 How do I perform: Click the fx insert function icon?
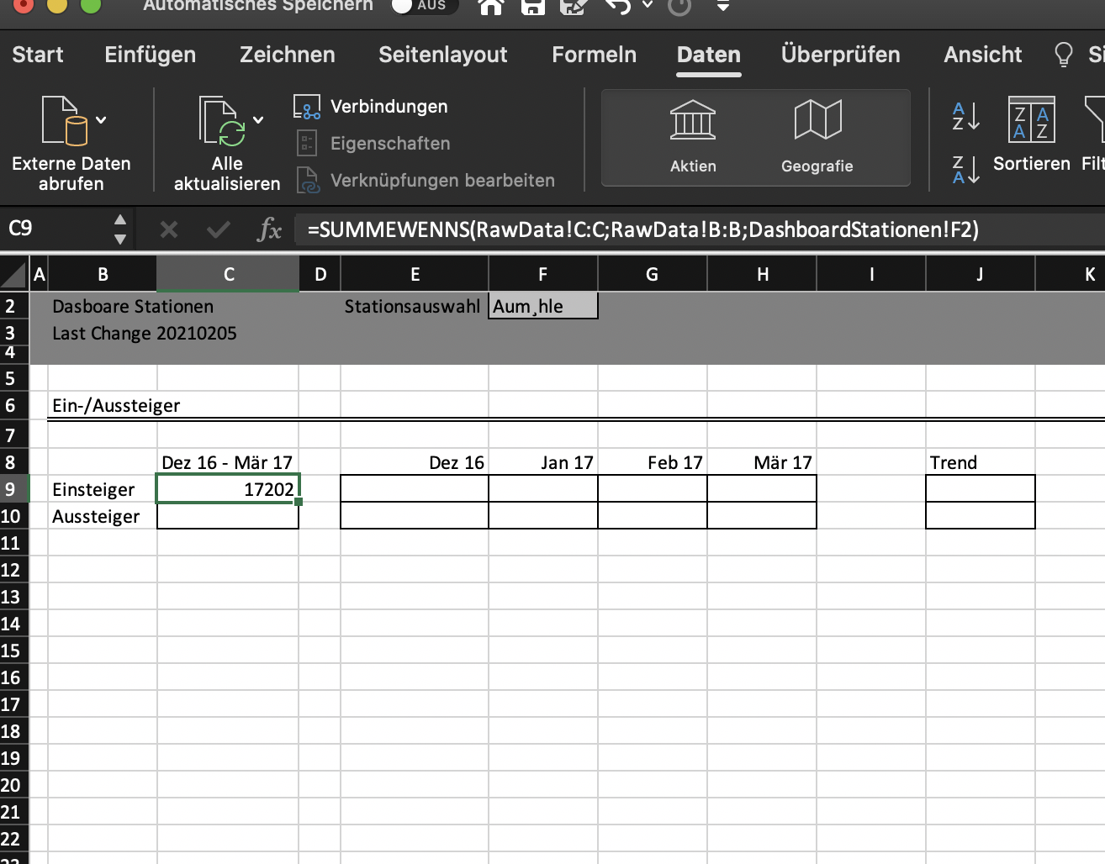tap(269, 229)
